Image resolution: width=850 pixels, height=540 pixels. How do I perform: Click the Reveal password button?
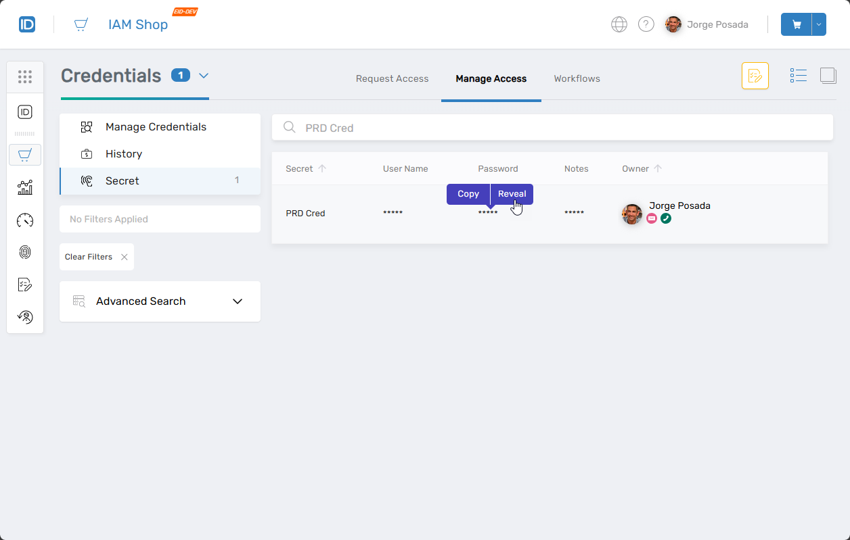[512, 194]
